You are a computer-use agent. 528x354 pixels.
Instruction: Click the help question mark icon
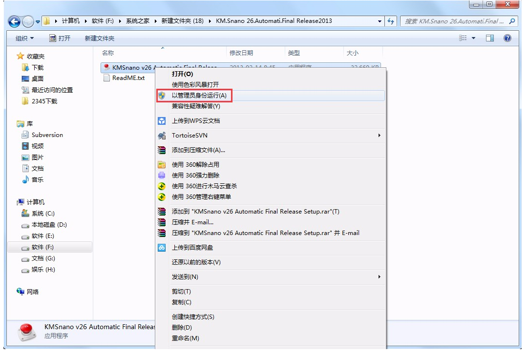507,38
